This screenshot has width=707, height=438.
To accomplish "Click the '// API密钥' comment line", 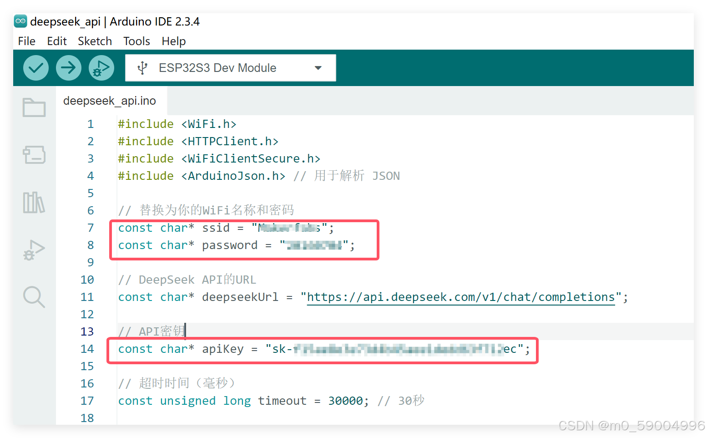I will [x=151, y=331].
